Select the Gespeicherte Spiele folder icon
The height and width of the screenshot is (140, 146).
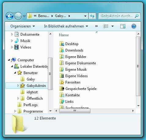point(62,89)
